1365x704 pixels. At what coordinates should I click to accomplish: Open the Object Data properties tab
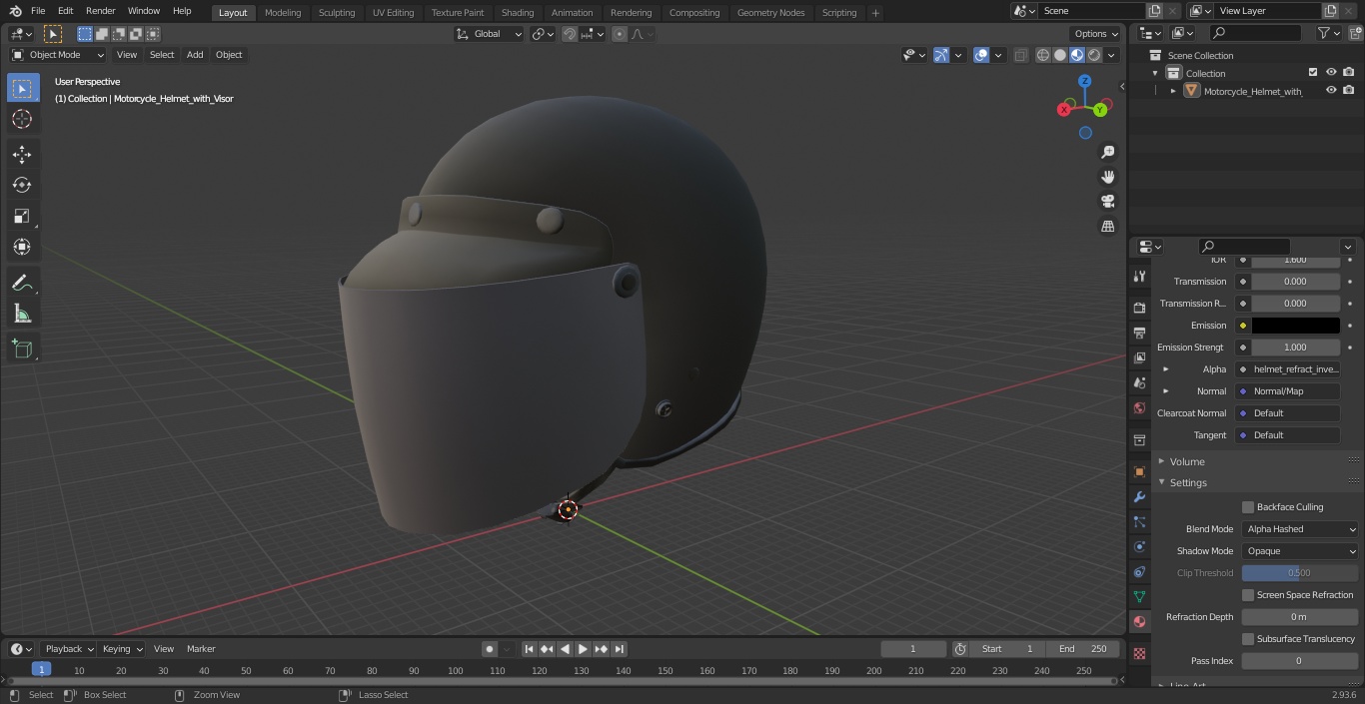coord(1139,596)
